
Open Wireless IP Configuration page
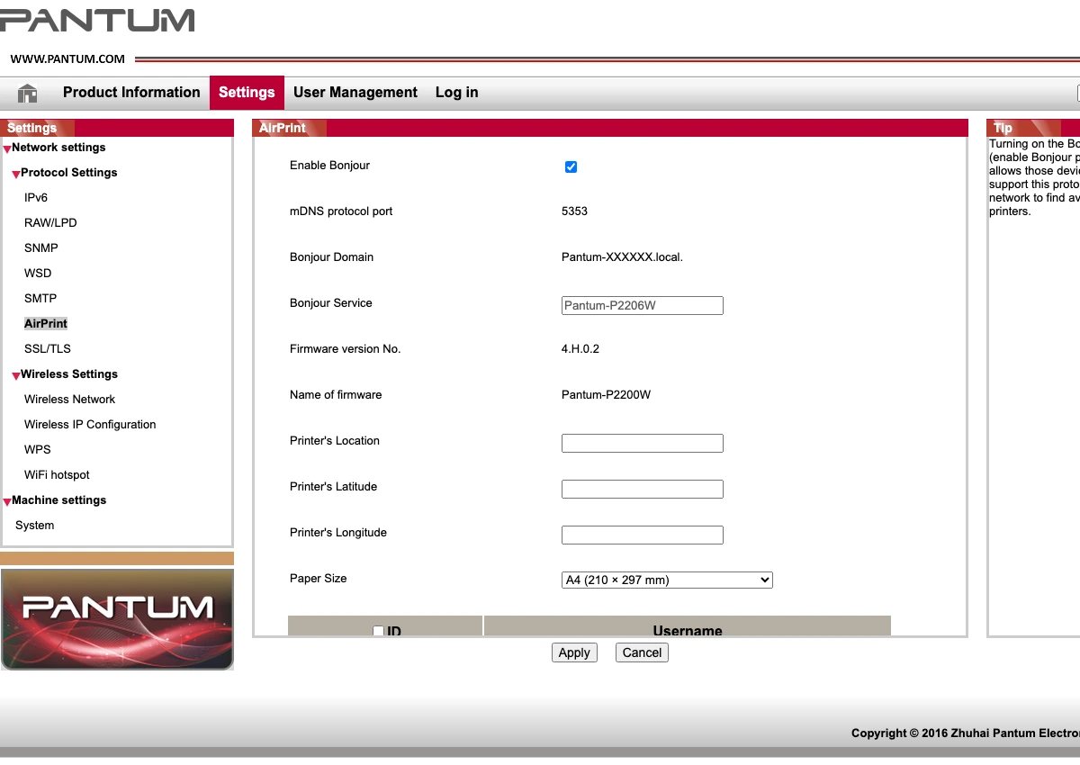tap(90, 424)
